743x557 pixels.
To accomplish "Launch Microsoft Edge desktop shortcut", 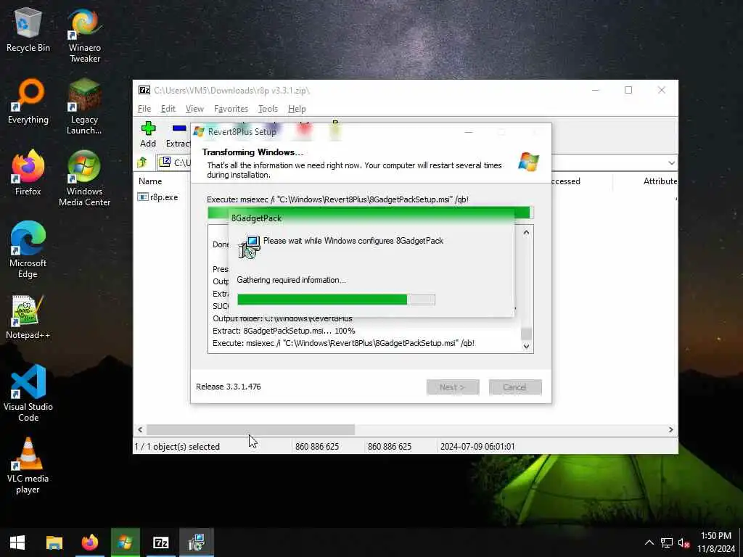I will coord(28,250).
